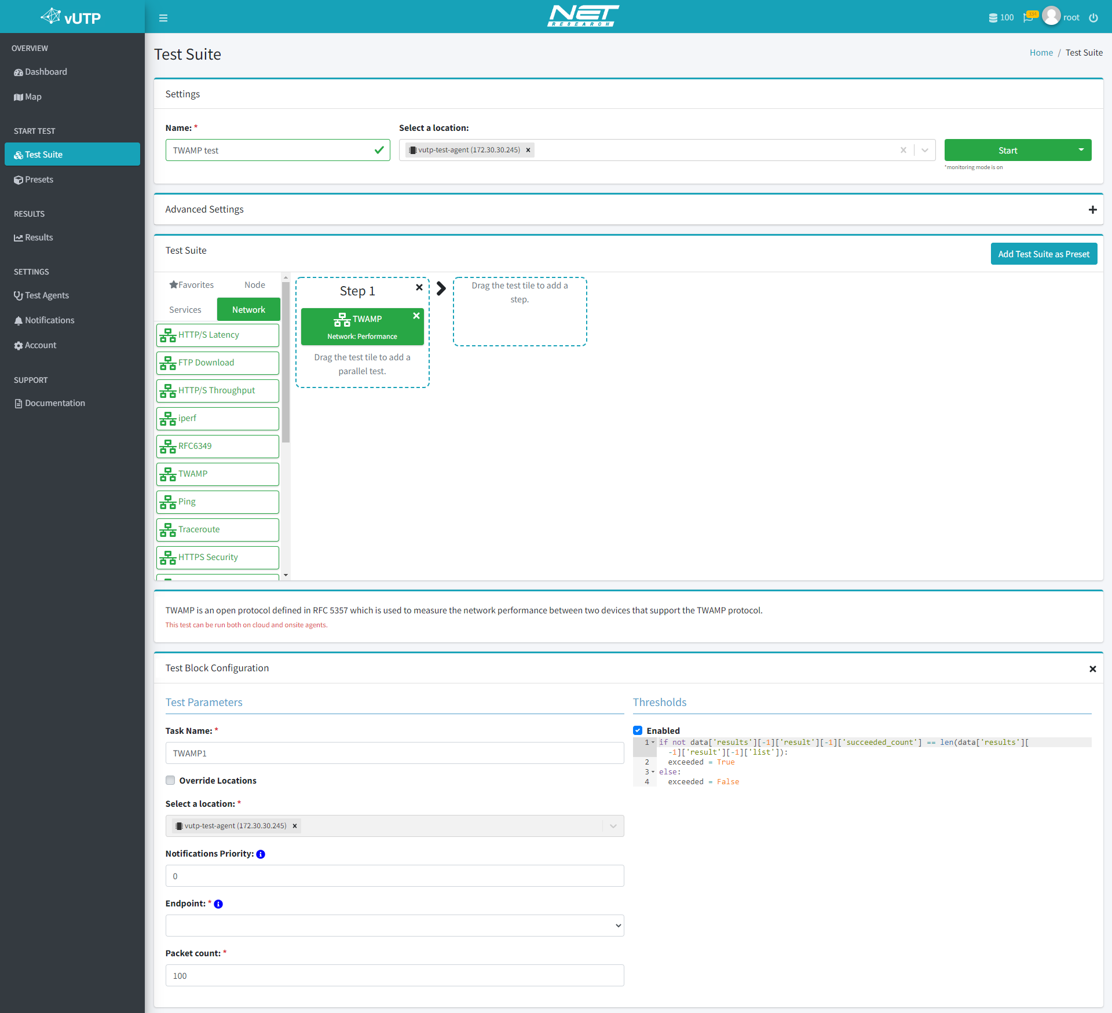1112x1013 pixels.
Task: Click the NET Research logo
Action: (x=583, y=16)
